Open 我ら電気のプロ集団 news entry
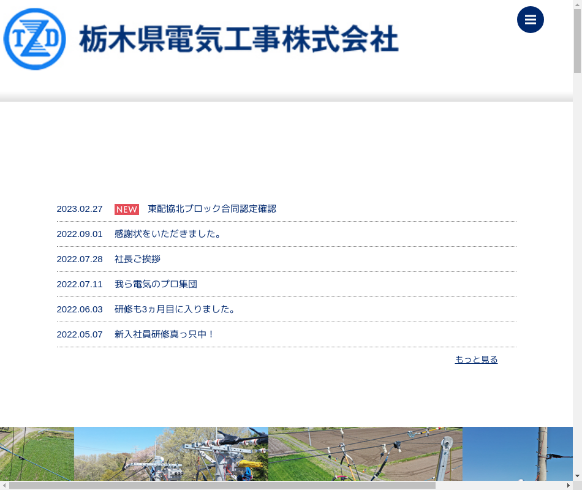This screenshot has height=490, width=582. click(156, 284)
